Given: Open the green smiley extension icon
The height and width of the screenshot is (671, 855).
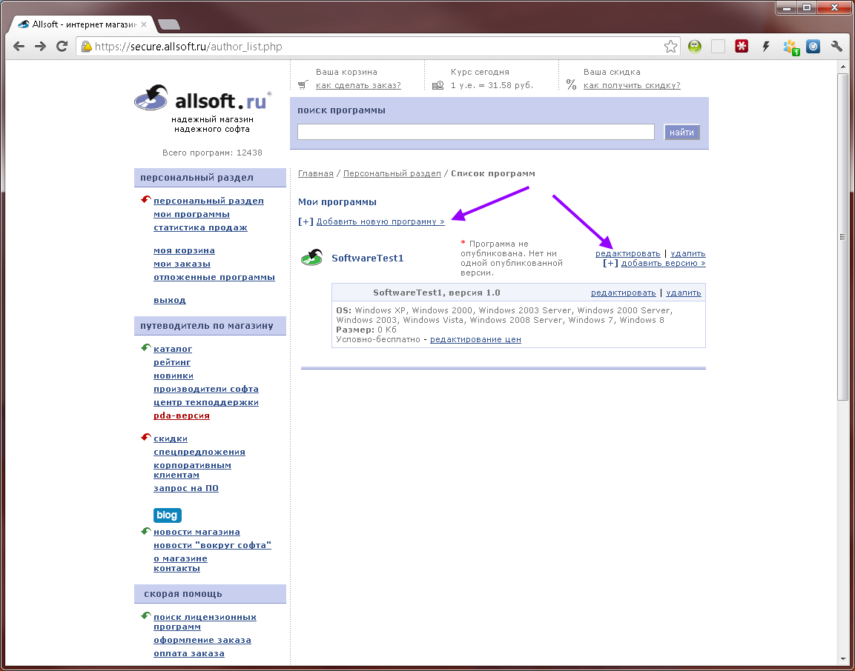Looking at the screenshot, I should pyautogui.click(x=694, y=47).
